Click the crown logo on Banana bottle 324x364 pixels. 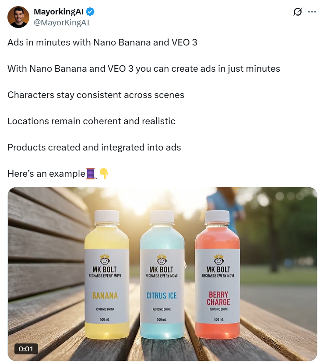pyautogui.click(x=105, y=259)
